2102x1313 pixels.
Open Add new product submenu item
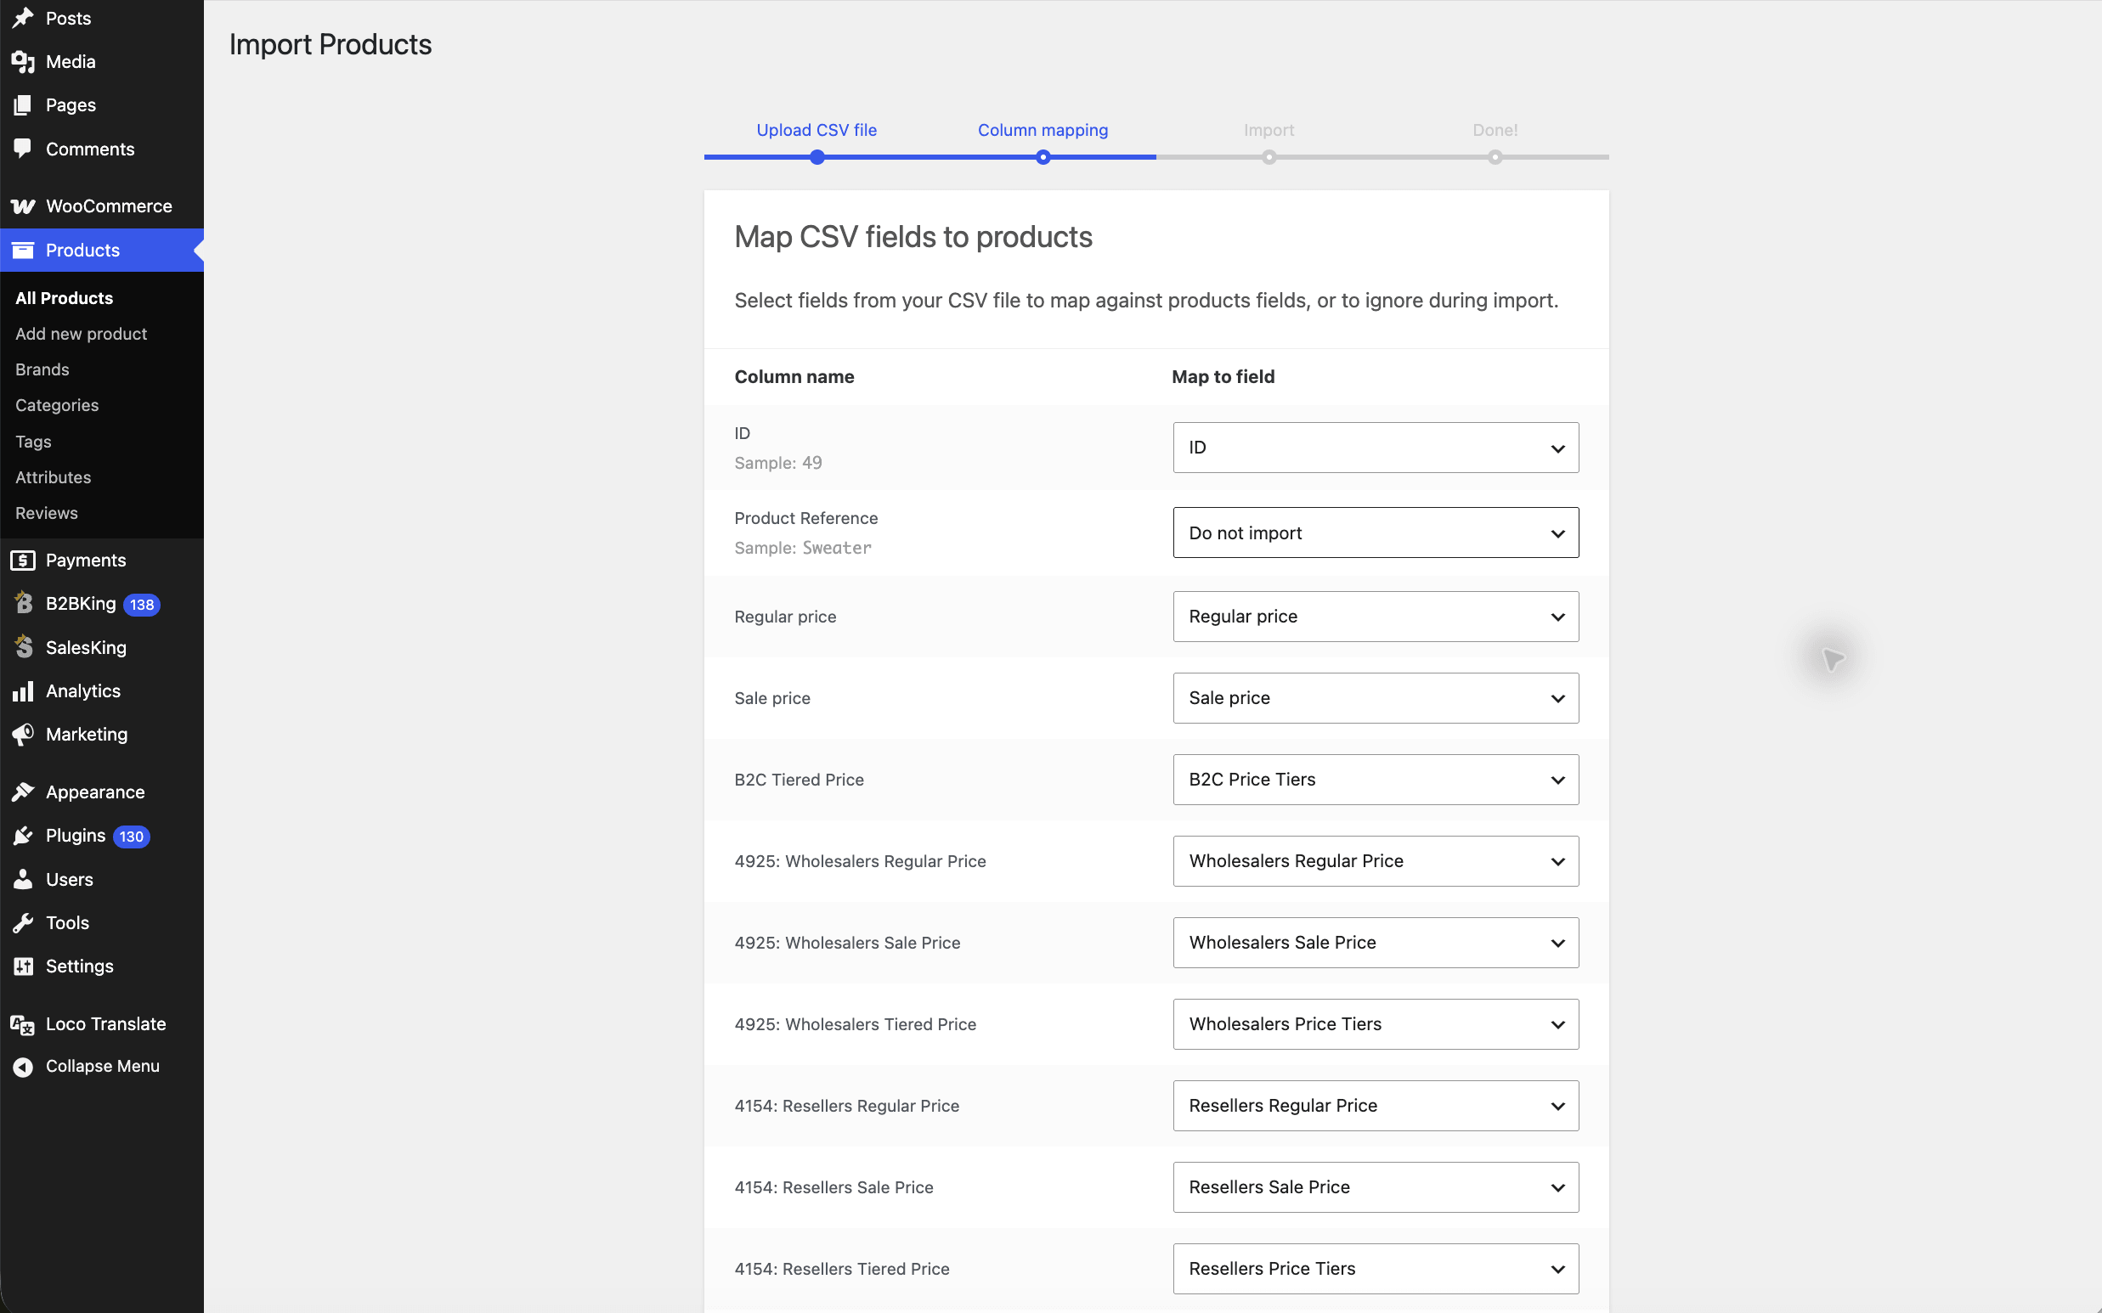coord(81,334)
